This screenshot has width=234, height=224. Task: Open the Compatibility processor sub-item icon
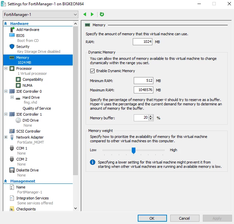click(x=18, y=79)
